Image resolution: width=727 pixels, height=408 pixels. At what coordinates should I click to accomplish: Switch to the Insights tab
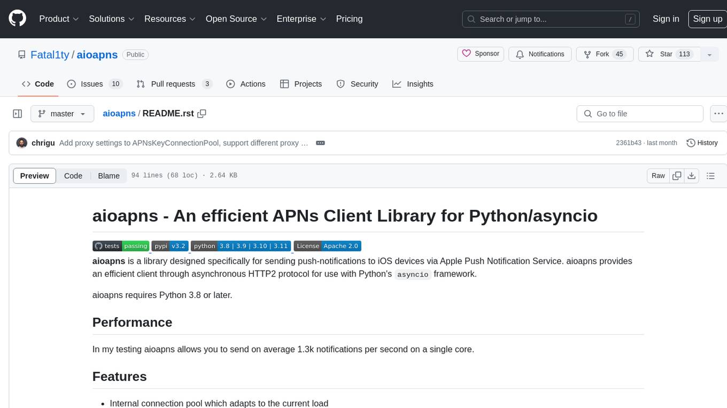tap(413, 84)
